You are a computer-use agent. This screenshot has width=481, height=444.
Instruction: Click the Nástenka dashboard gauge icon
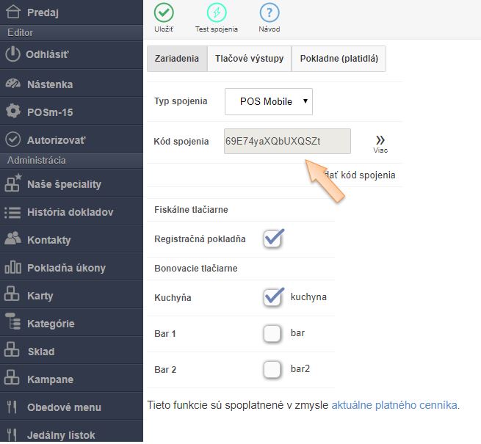[x=12, y=84]
